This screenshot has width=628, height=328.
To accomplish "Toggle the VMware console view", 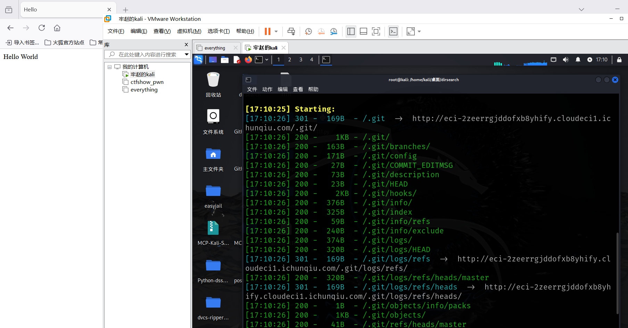I will pyautogui.click(x=393, y=32).
